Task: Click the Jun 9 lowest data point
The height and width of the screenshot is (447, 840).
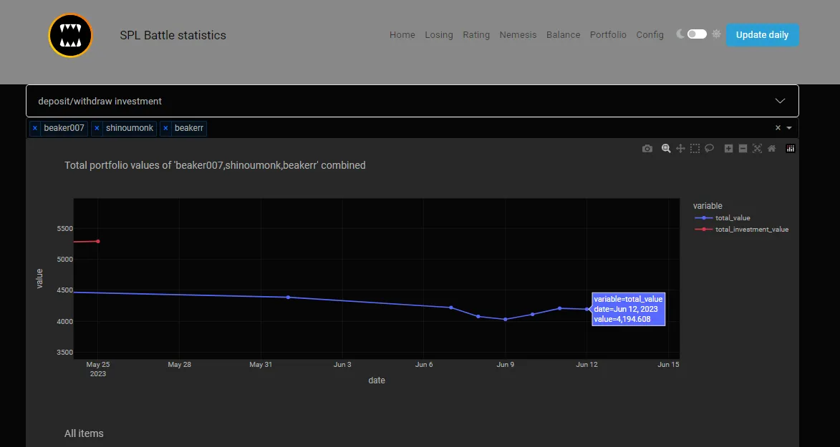Action: tap(505, 320)
